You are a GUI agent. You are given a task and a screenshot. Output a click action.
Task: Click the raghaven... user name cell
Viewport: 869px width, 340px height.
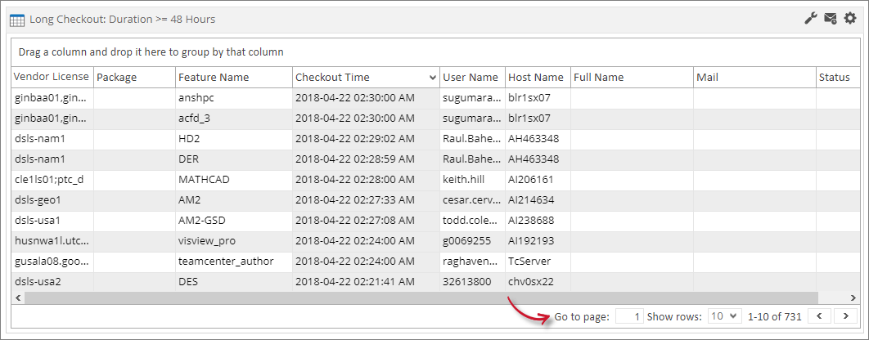pos(472,262)
